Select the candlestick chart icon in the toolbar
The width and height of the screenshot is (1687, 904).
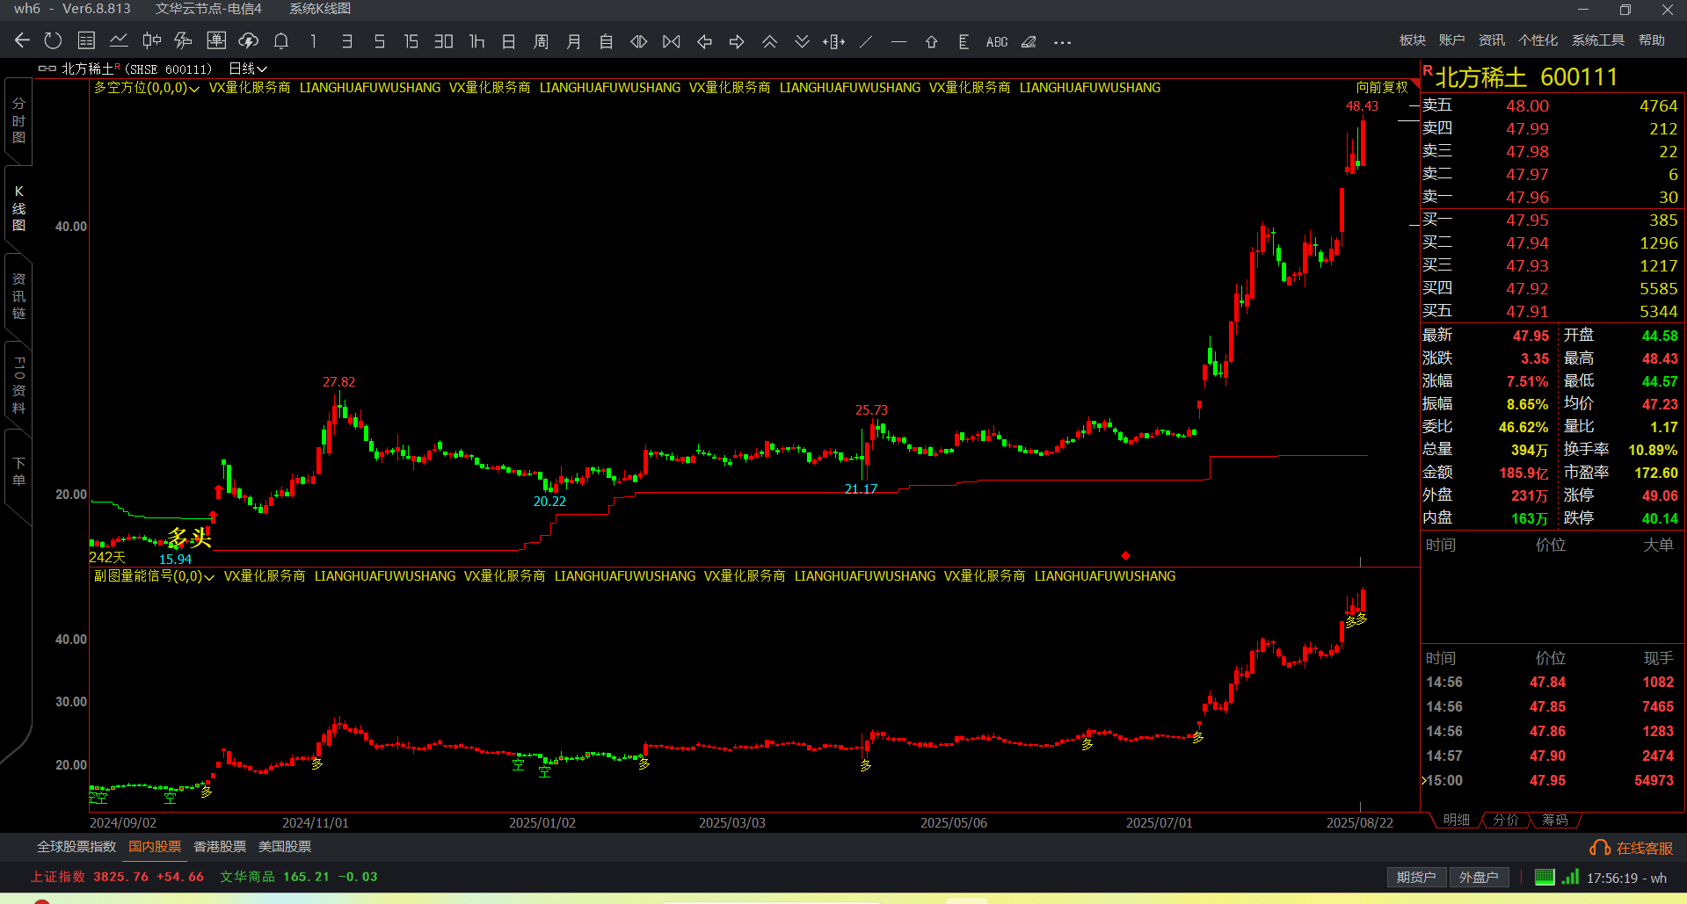[151, 40]
